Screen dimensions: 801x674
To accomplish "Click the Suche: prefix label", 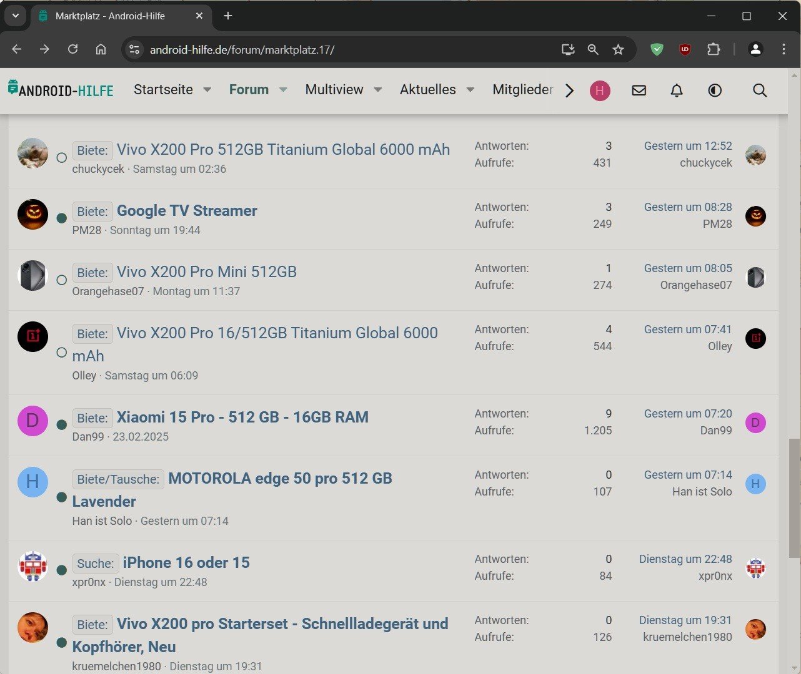I will (95, 564).
